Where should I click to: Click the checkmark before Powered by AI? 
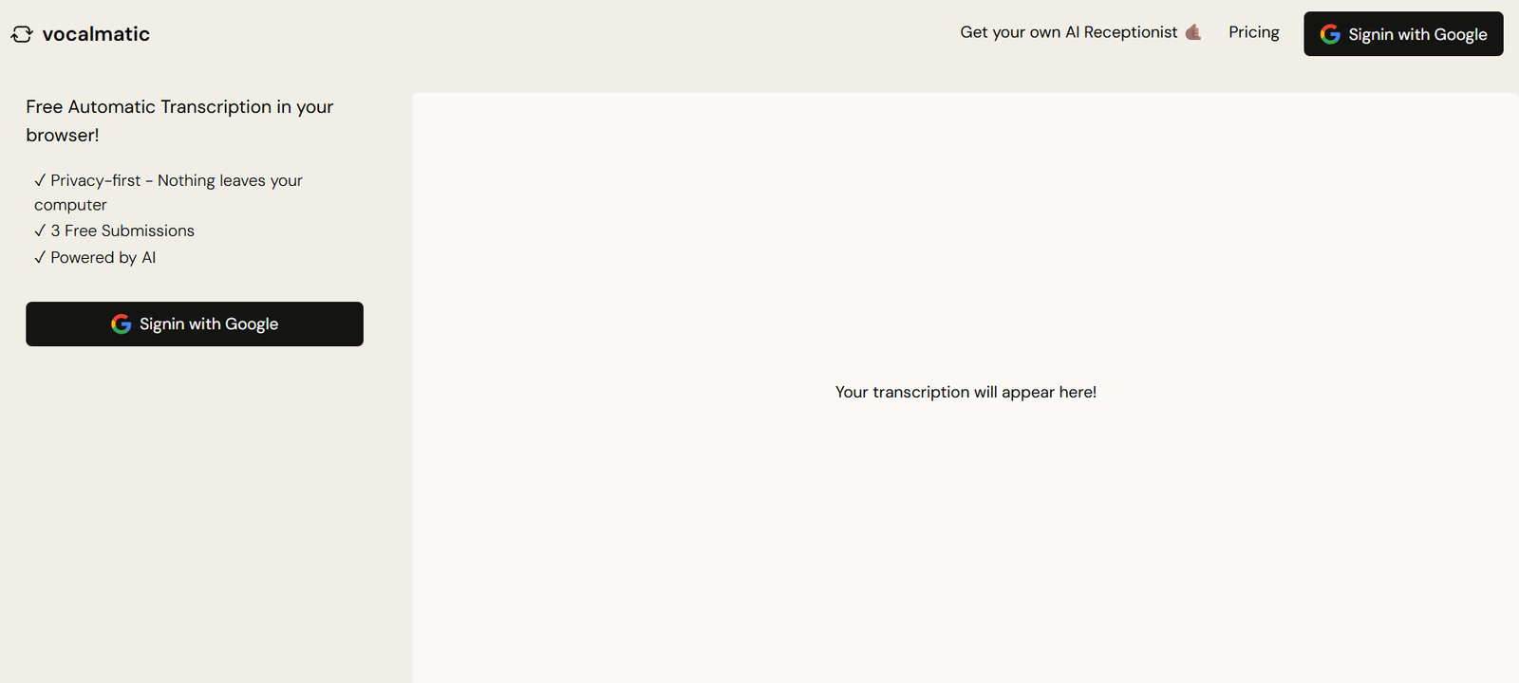(x=40, y=257)
